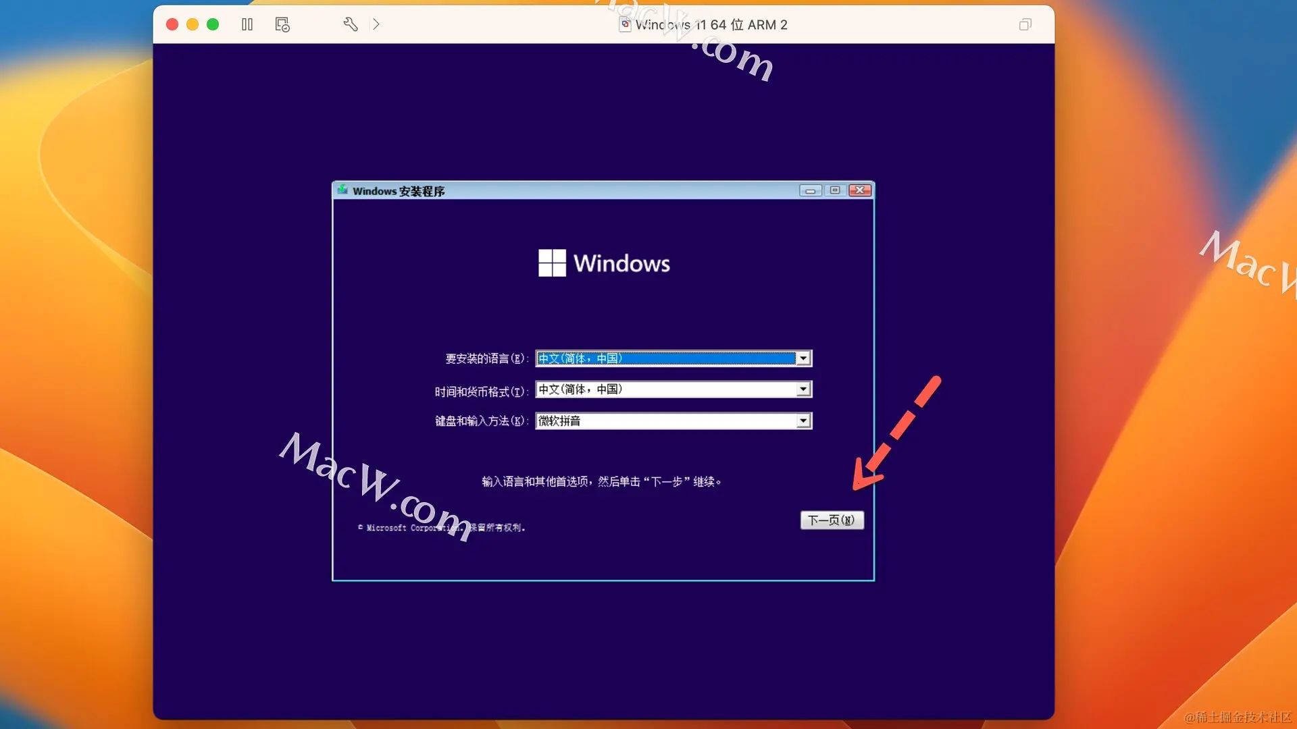Click the Windows 安装程序 title bar text

point(399,191)
